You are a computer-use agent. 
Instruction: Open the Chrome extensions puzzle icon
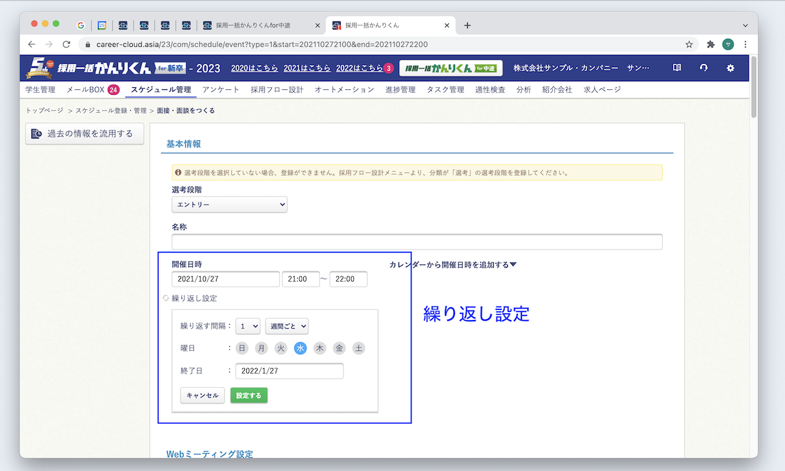(x=711, y=44)
